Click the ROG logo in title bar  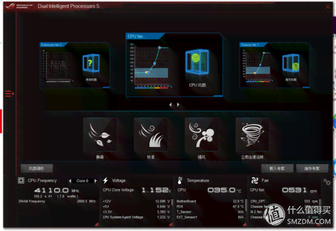pos(19,6)
